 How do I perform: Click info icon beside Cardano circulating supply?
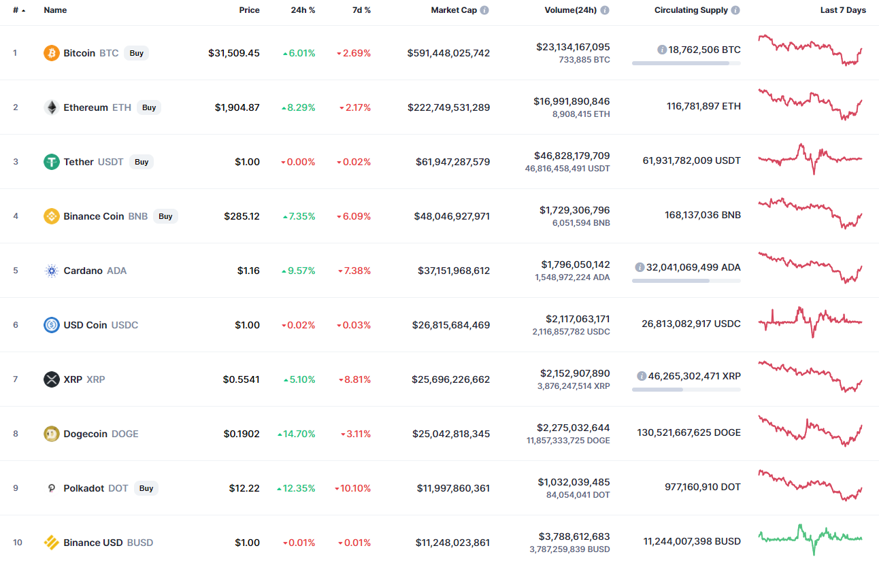640,267
